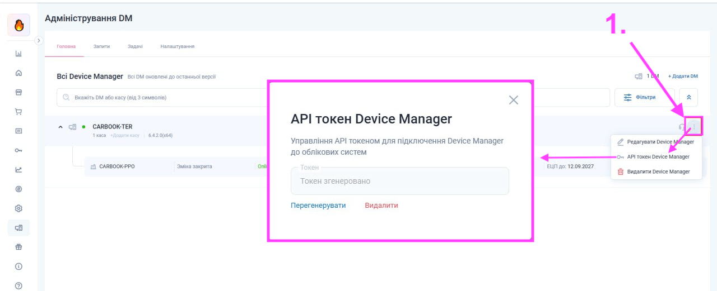Open the help question mark icon
The width and height of the screenshot is (717, 291).
pos(18,285)
